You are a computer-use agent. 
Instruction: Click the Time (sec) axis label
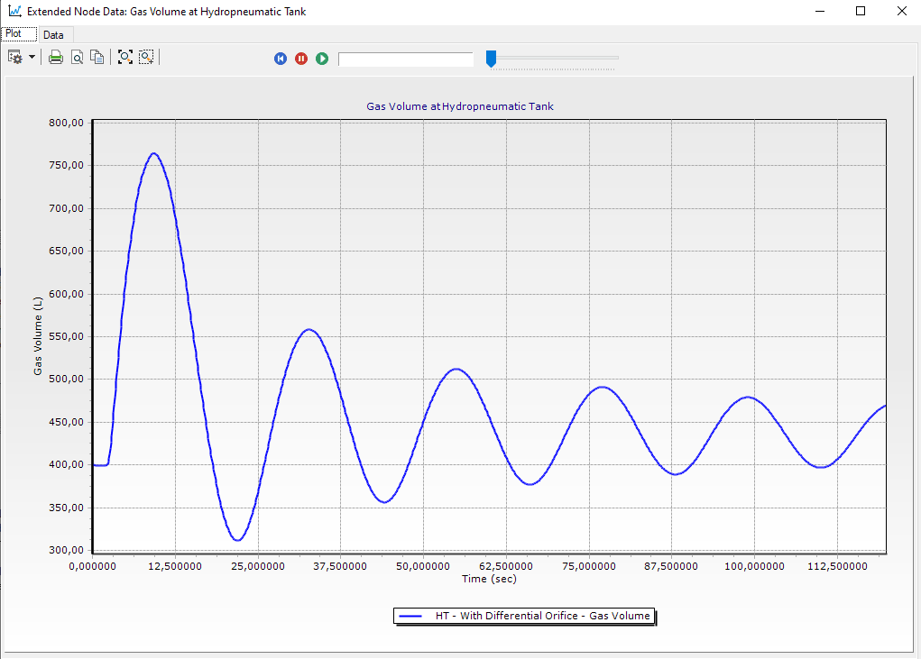[x=489, y=579]
